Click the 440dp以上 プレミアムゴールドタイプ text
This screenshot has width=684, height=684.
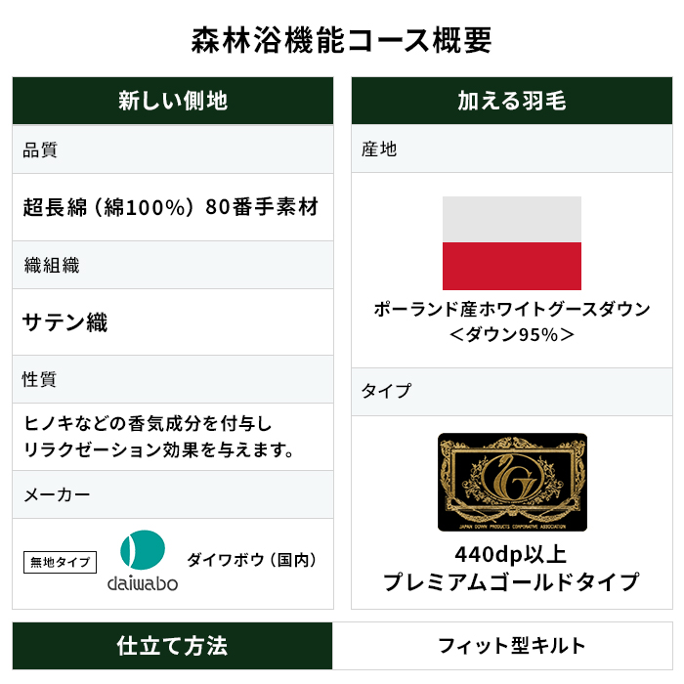(512, 569)
